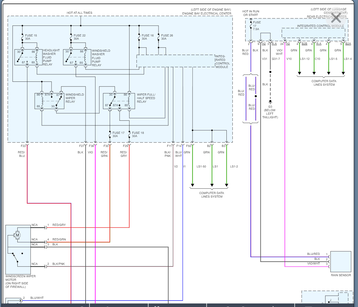Click the Fuse 17 7.5A symbol
This screenshot has height=307, width=358.
coord(251,26)
